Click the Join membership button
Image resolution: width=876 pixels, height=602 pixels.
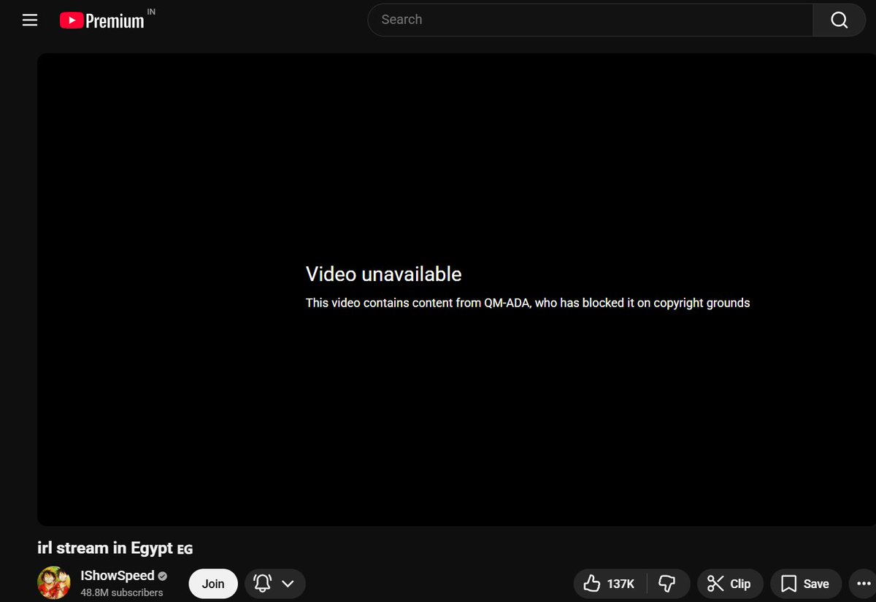click(213, 584)
